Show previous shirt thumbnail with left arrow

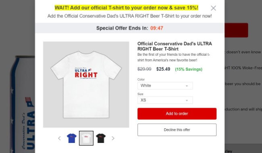(x=59, y=138)
